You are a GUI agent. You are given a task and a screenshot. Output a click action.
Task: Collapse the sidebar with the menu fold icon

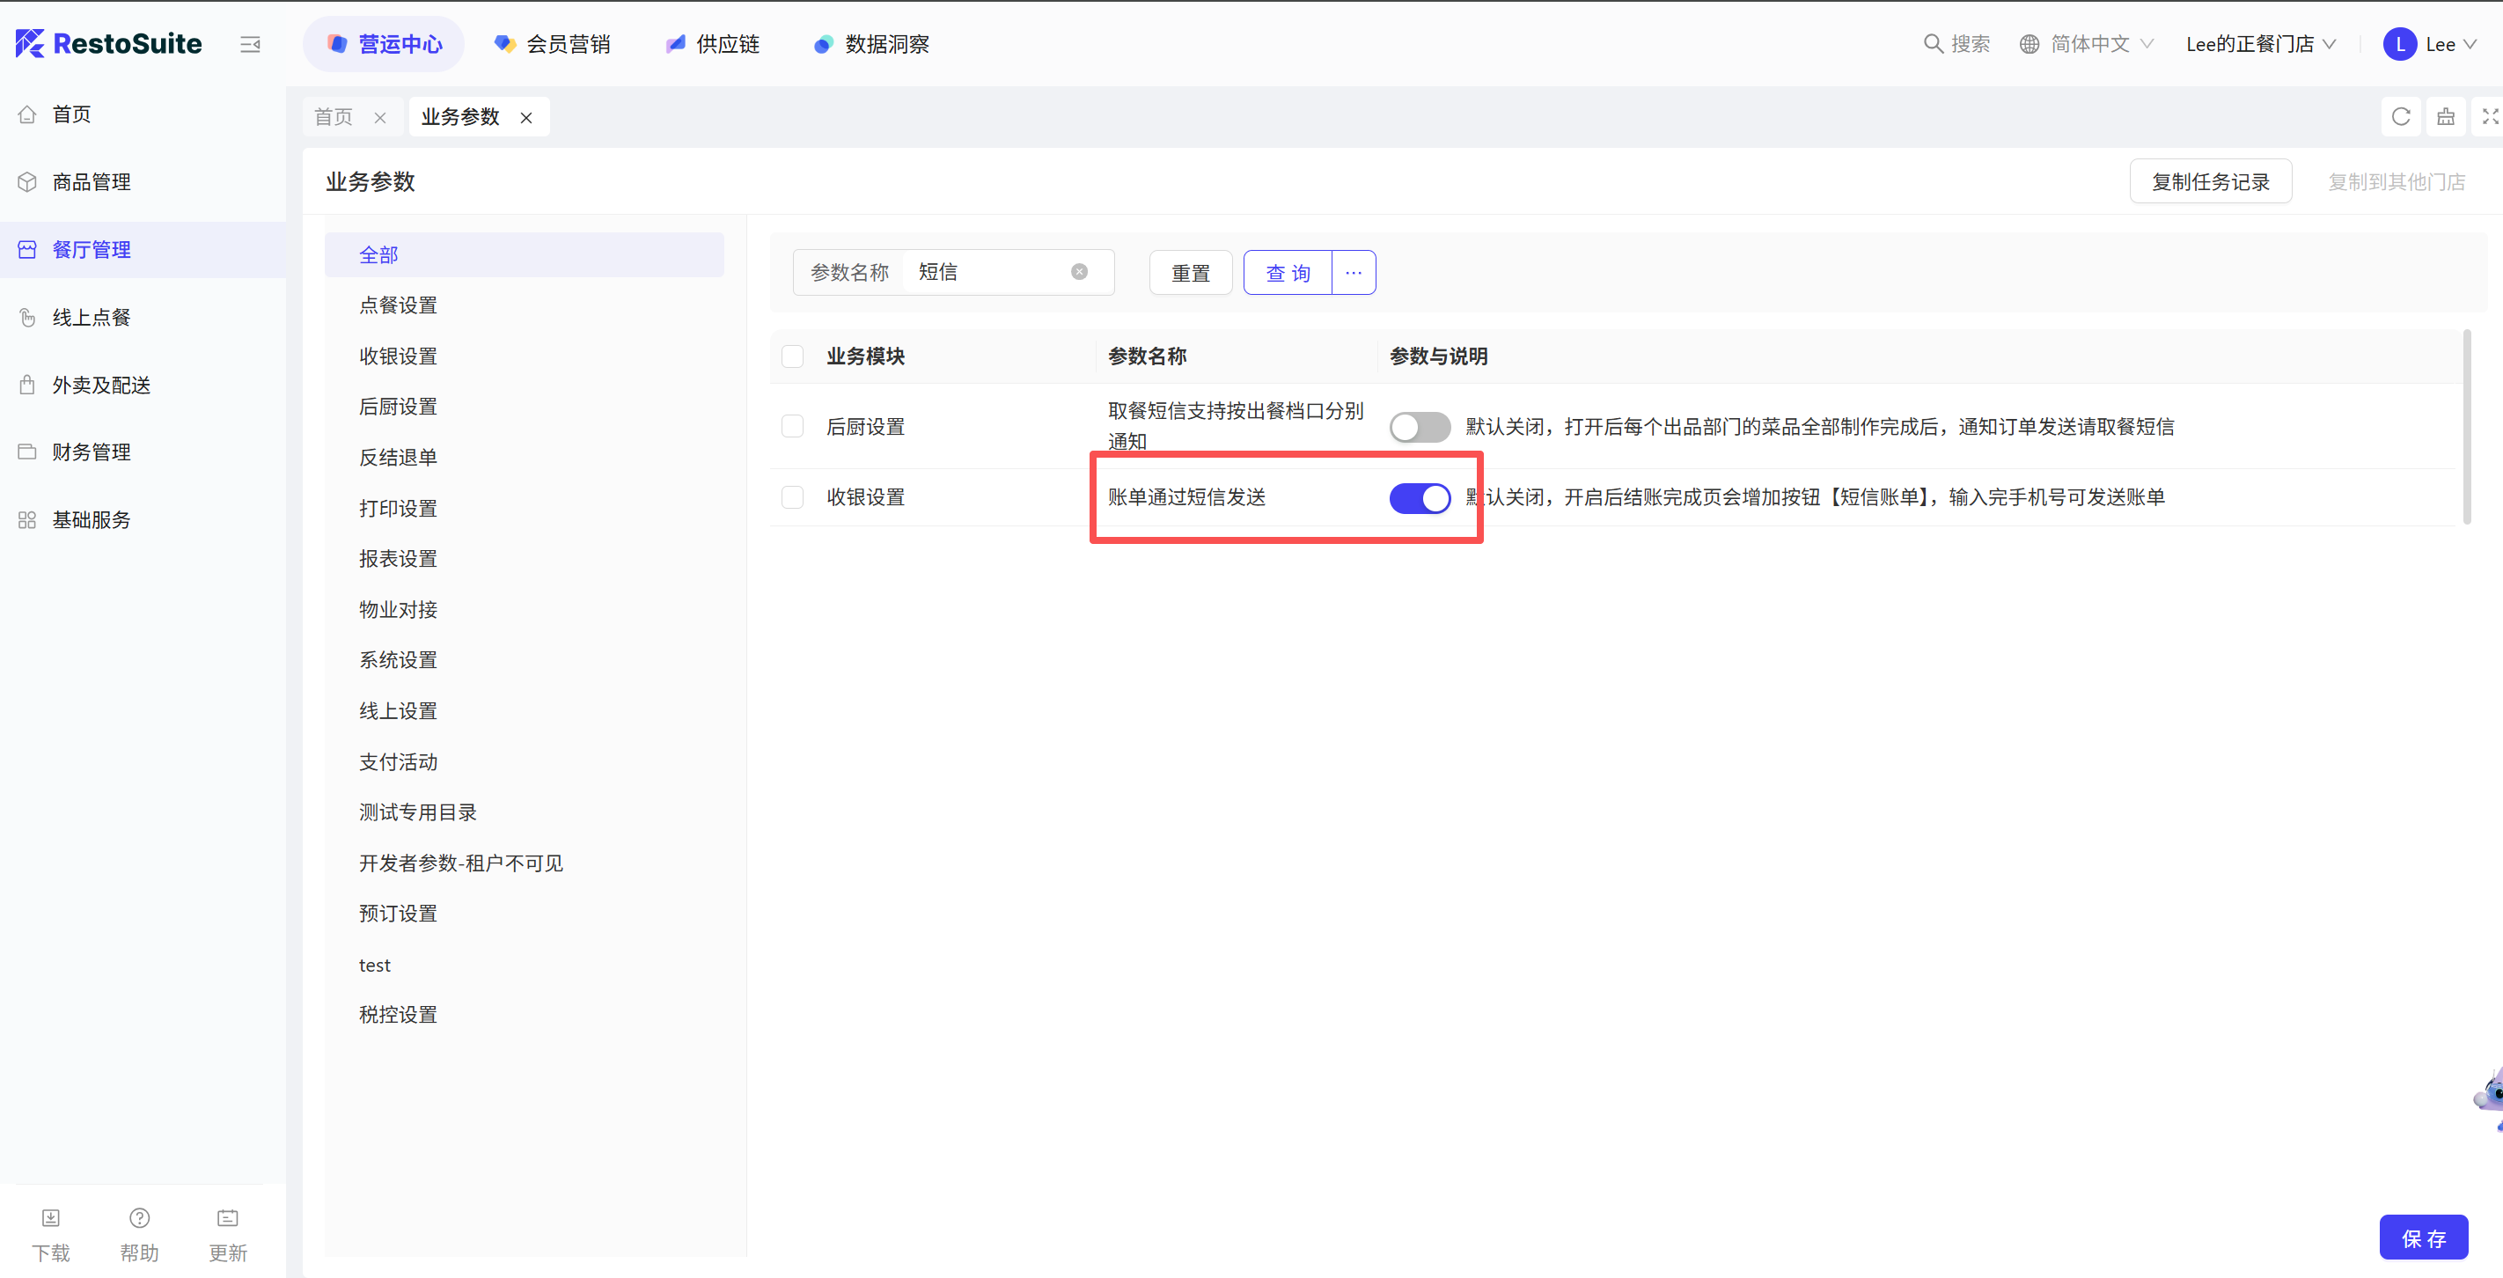(x=250, y=44)
